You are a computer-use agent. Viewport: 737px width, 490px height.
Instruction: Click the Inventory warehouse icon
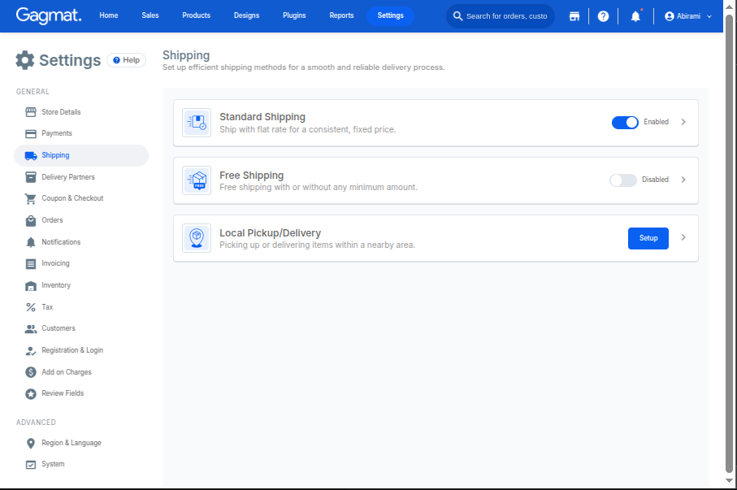pyautogui.click(x=31, y=286)
